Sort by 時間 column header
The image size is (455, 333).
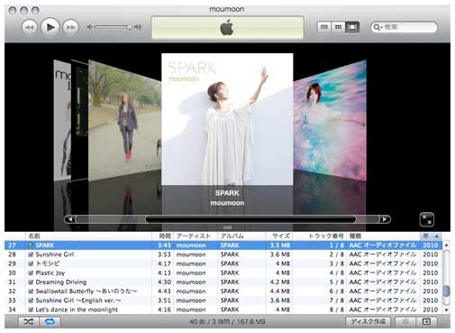pos(163,236)
